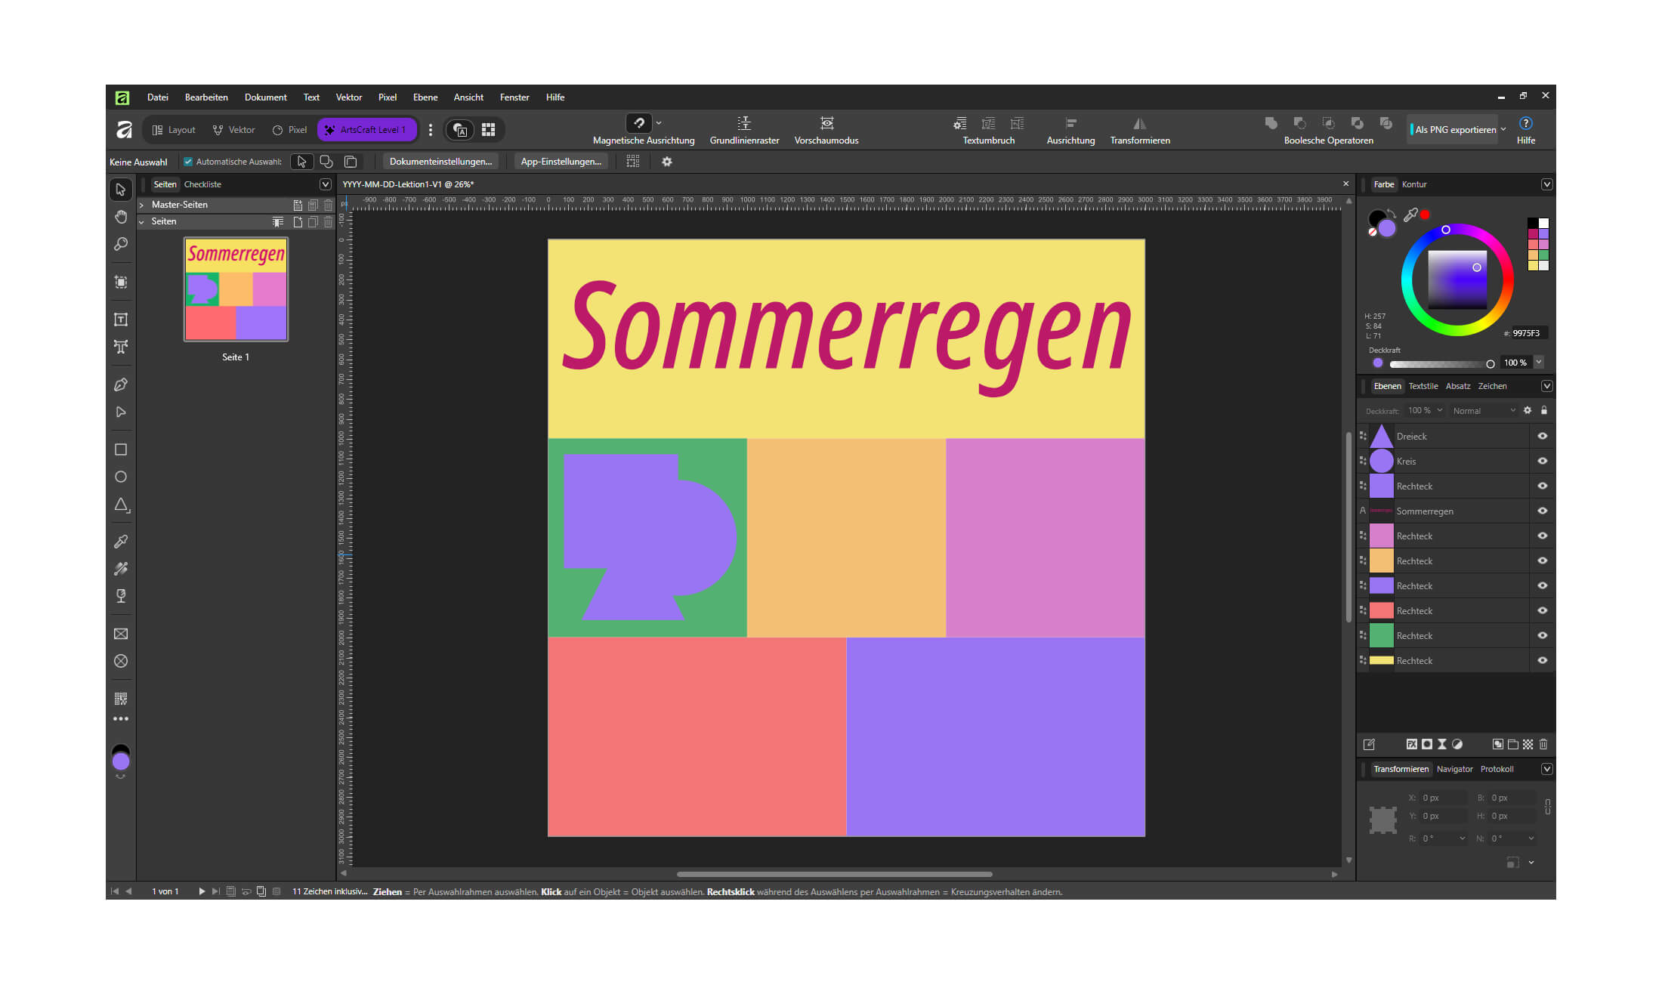Switch to the Kontur tab
Image resolution: width=1662 pixels, height=985 pixels.
click(1413, 184)
